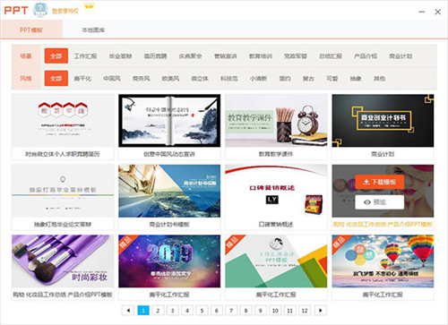Open the black and gold 商业创业计划书 thumbnail
448x325 pixels.
point(383,121)
